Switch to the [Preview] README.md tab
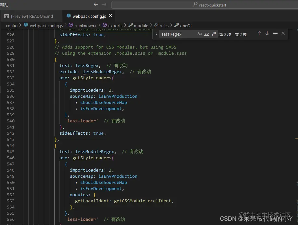 click(32, 16)
